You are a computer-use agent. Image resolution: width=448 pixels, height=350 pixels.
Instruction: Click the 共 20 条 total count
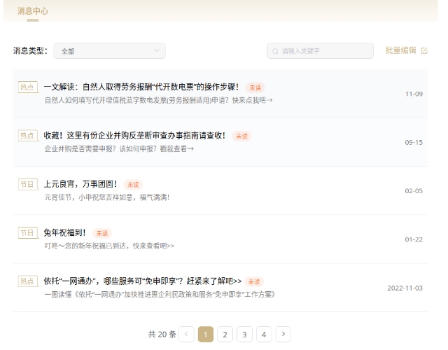pyautogui.click(x=162, y=335)
